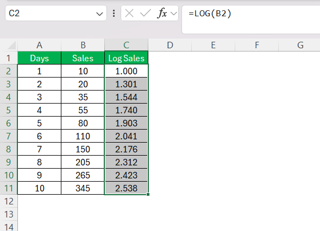
Task: Select row 5 header
Action: point(9,110)
